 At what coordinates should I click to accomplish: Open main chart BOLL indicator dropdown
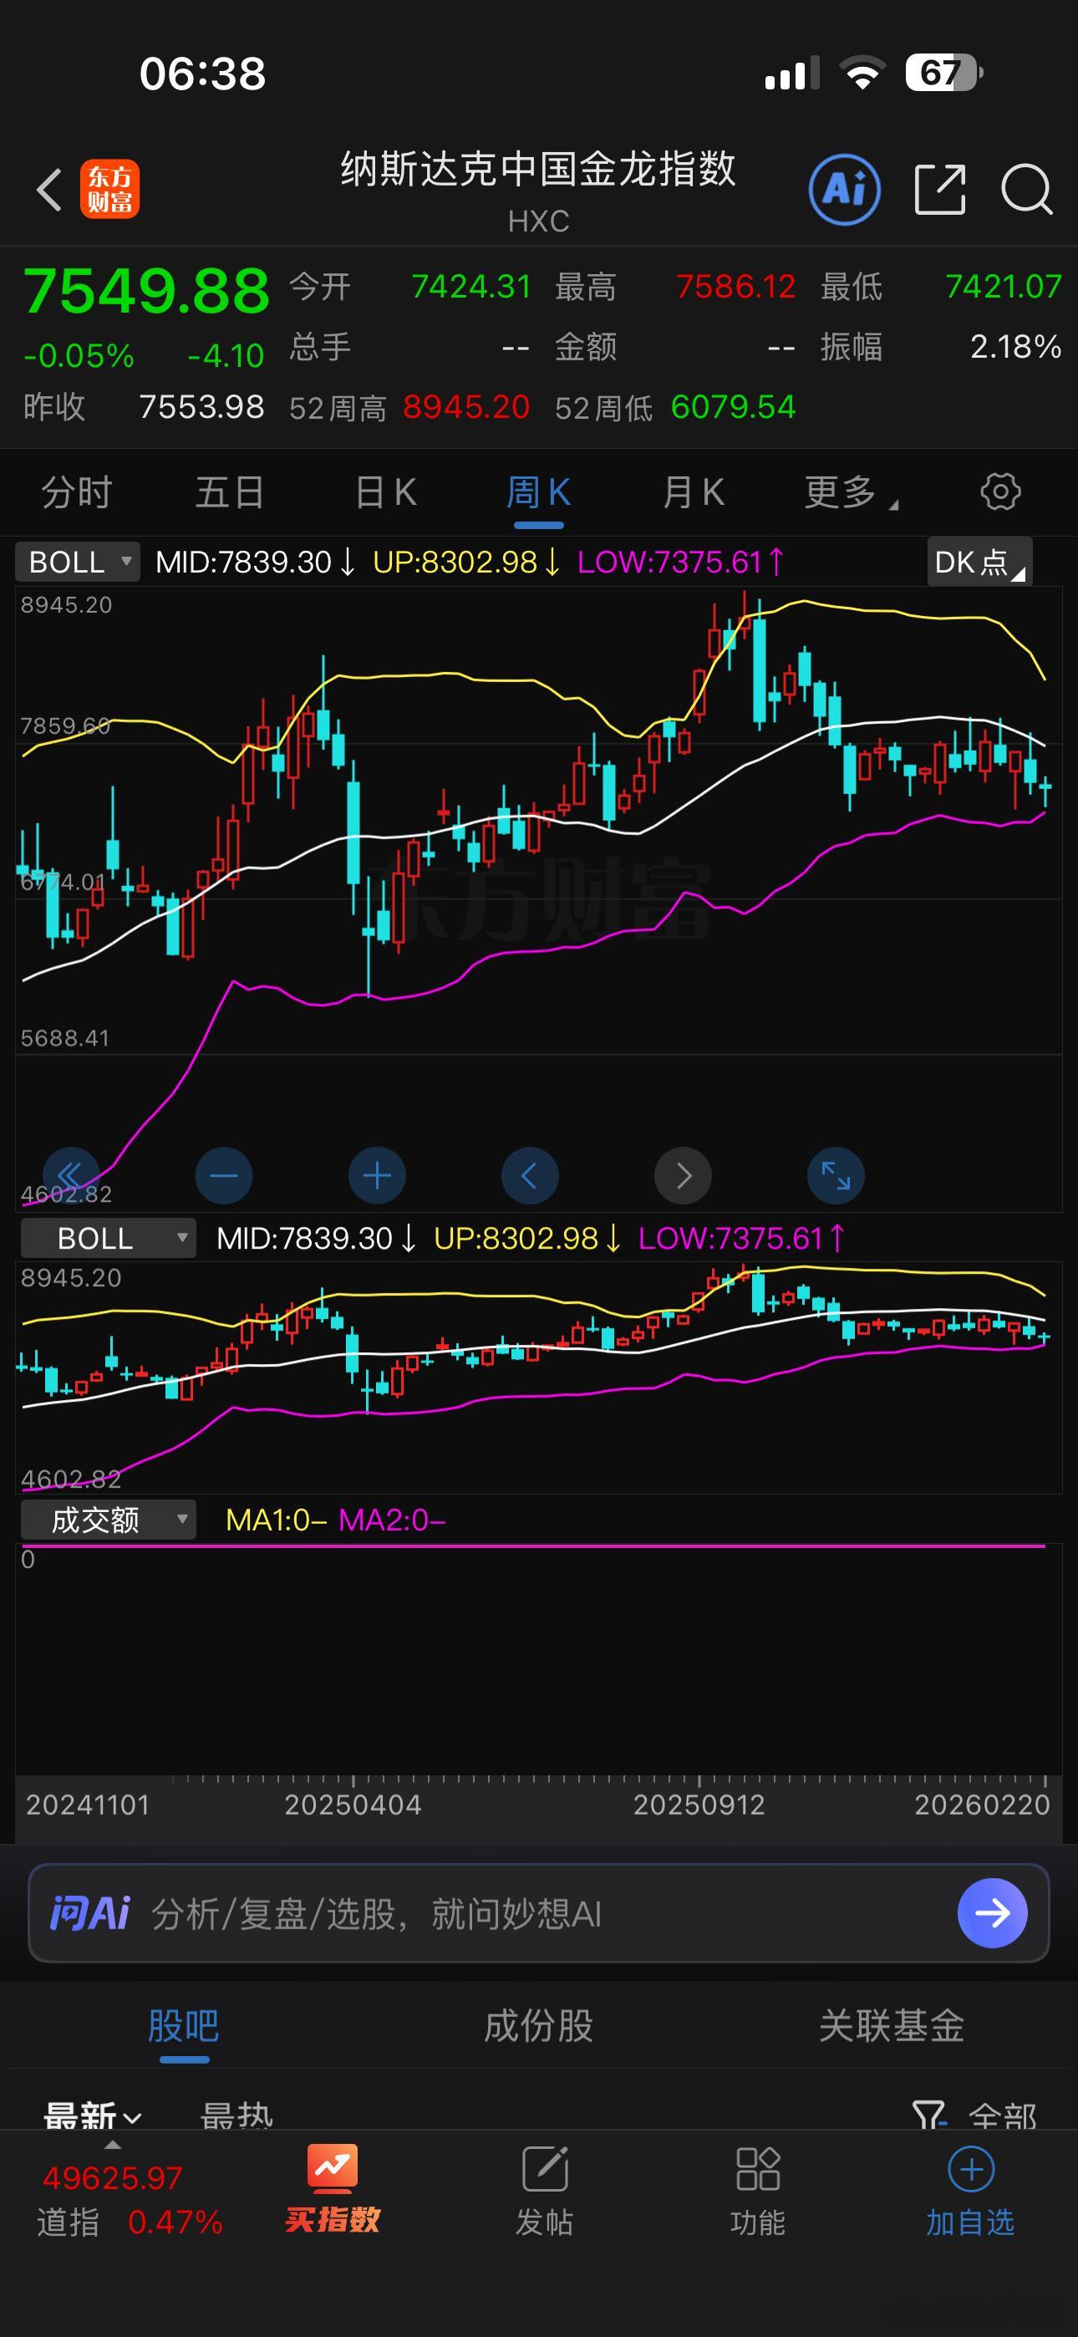[77, 562]
